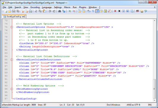Select the IsoAlgoConfig.xml tab

pyautogui.click(x=14, y=17)
